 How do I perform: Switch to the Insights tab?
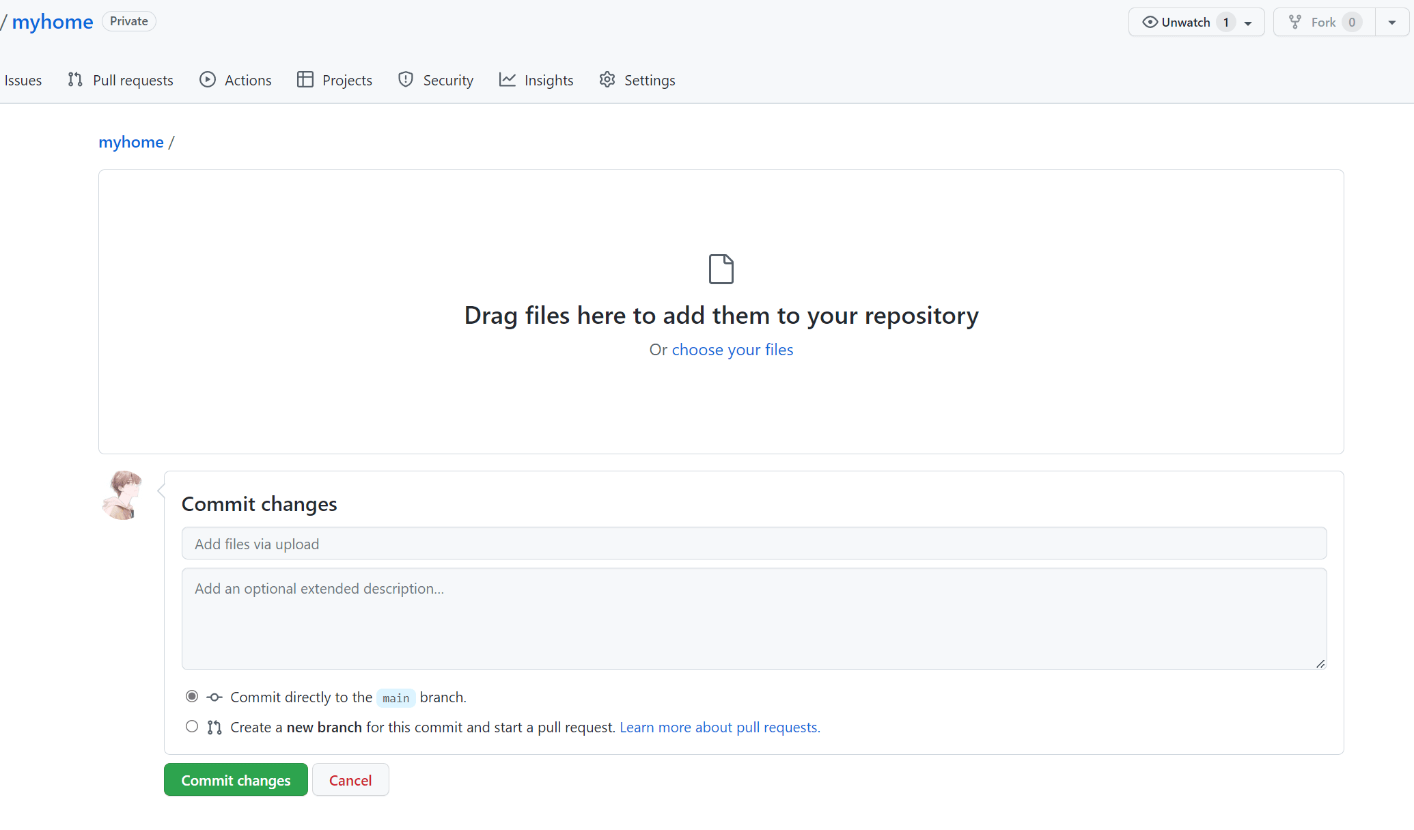click(x=549, y=80)
